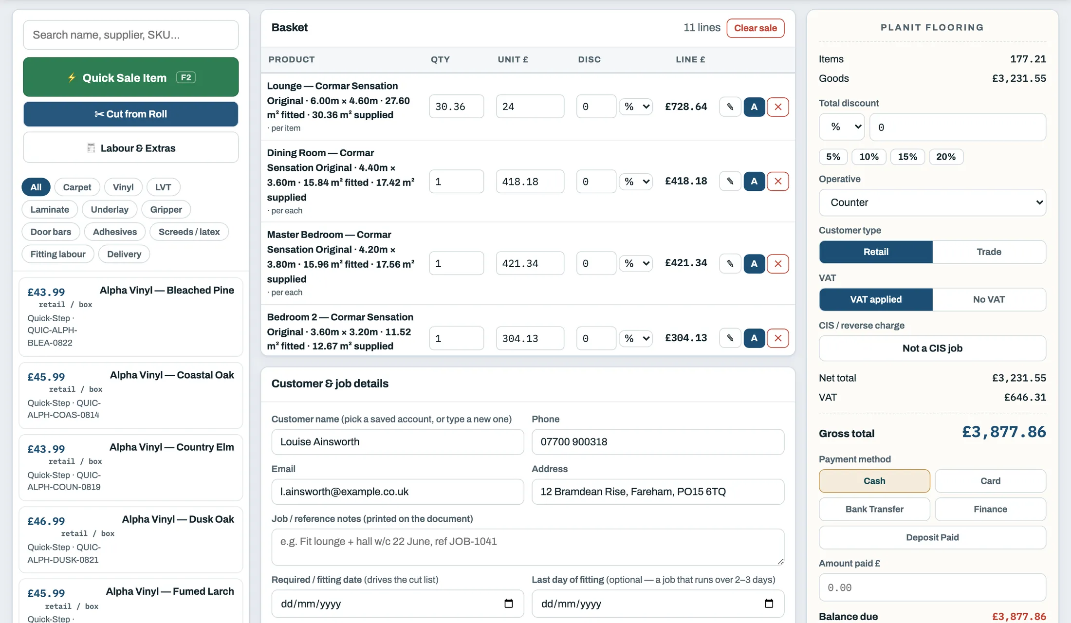
Task: Choose Cash payment method
Action: click(x=874, y=481)
